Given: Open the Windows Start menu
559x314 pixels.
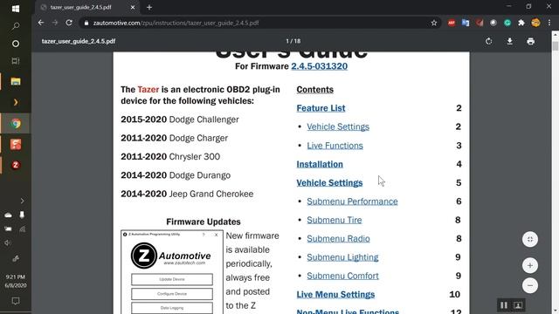Looking at the screenshot, I should [16, 9].
